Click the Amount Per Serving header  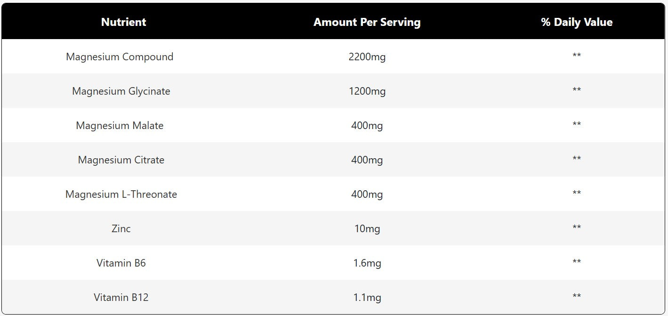[367, 22]
